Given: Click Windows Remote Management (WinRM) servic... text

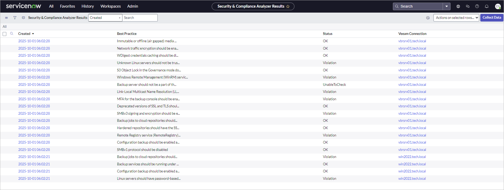Looking at the screenshot, I should [152, 77].
